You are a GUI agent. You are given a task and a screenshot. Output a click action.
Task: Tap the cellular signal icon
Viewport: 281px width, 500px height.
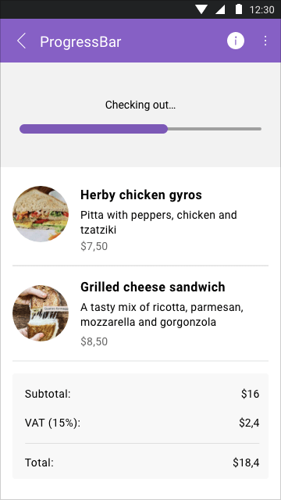pyautogui.click(x=220, y=9)
